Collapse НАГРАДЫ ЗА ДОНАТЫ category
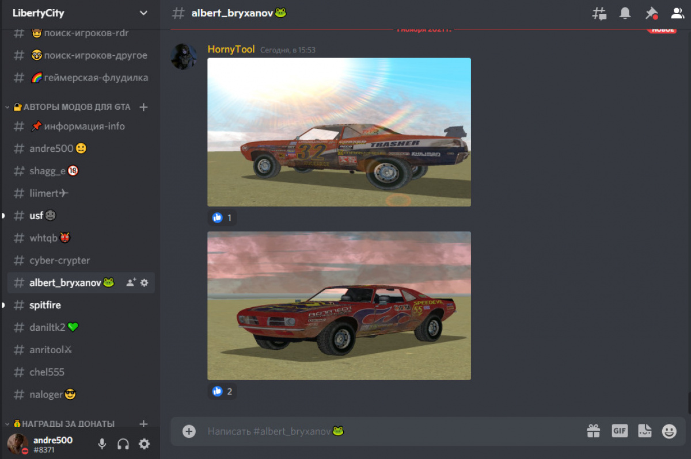This screenshot has width=691, height=459. click(x=60, y=424)
